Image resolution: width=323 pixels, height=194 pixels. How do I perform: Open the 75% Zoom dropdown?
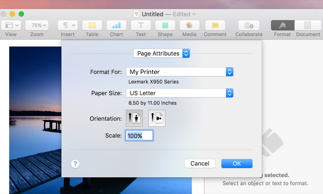click(37, 25)
